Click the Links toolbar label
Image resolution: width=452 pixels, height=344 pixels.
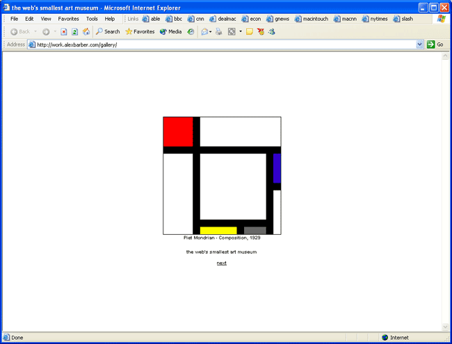tap(133, 19)
